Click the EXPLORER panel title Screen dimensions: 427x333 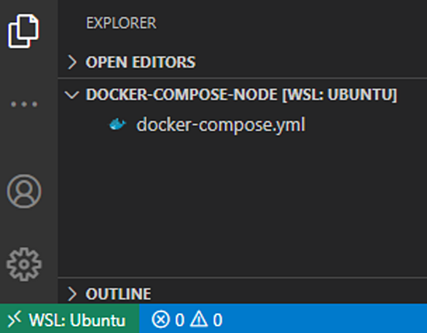(x=121, y=23)
